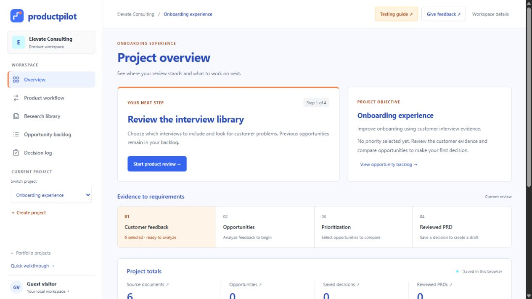
Task: Follow View opportunity backlog link
Action: pos(389,165)
